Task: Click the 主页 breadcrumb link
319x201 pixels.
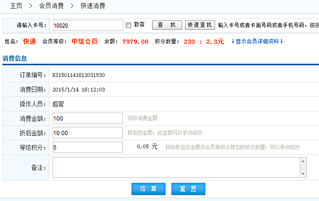Action: (16, 6)
